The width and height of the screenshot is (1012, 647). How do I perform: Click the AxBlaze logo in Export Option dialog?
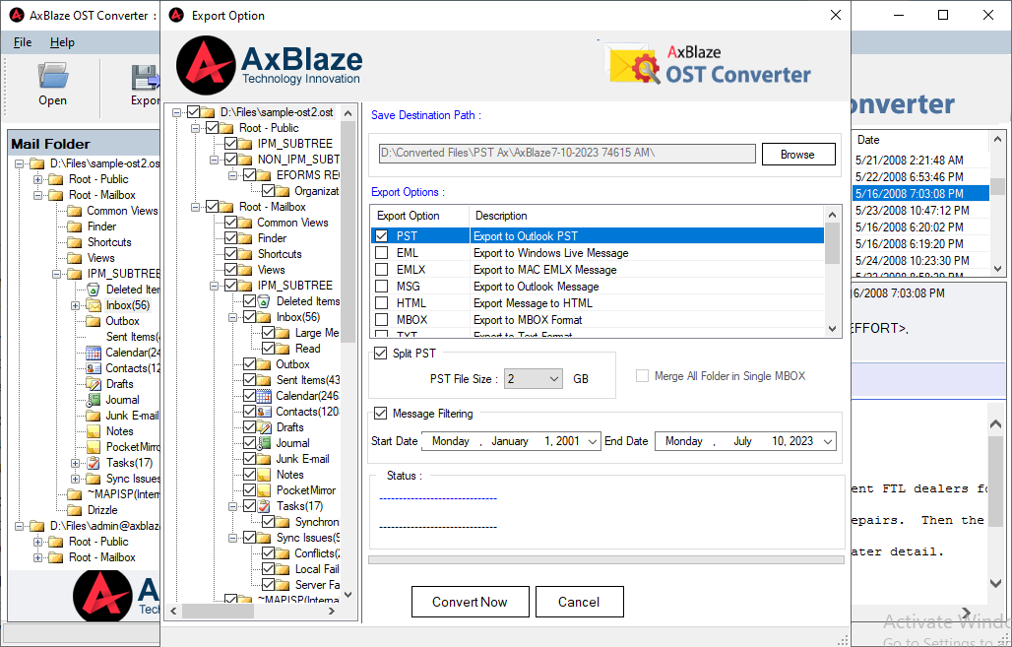[x=269, y=65]
